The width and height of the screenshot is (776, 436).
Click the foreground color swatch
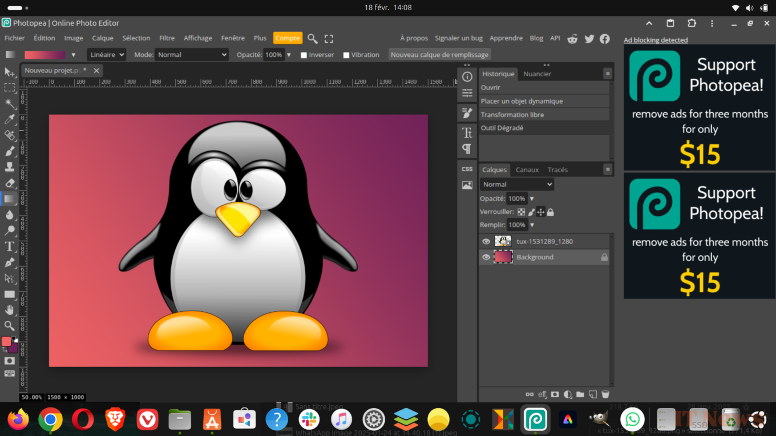coord(6,341)
